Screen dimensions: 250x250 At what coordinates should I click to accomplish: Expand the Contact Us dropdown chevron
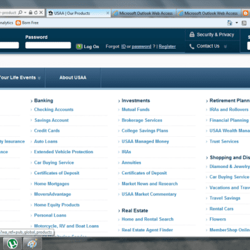coord(225,46)
